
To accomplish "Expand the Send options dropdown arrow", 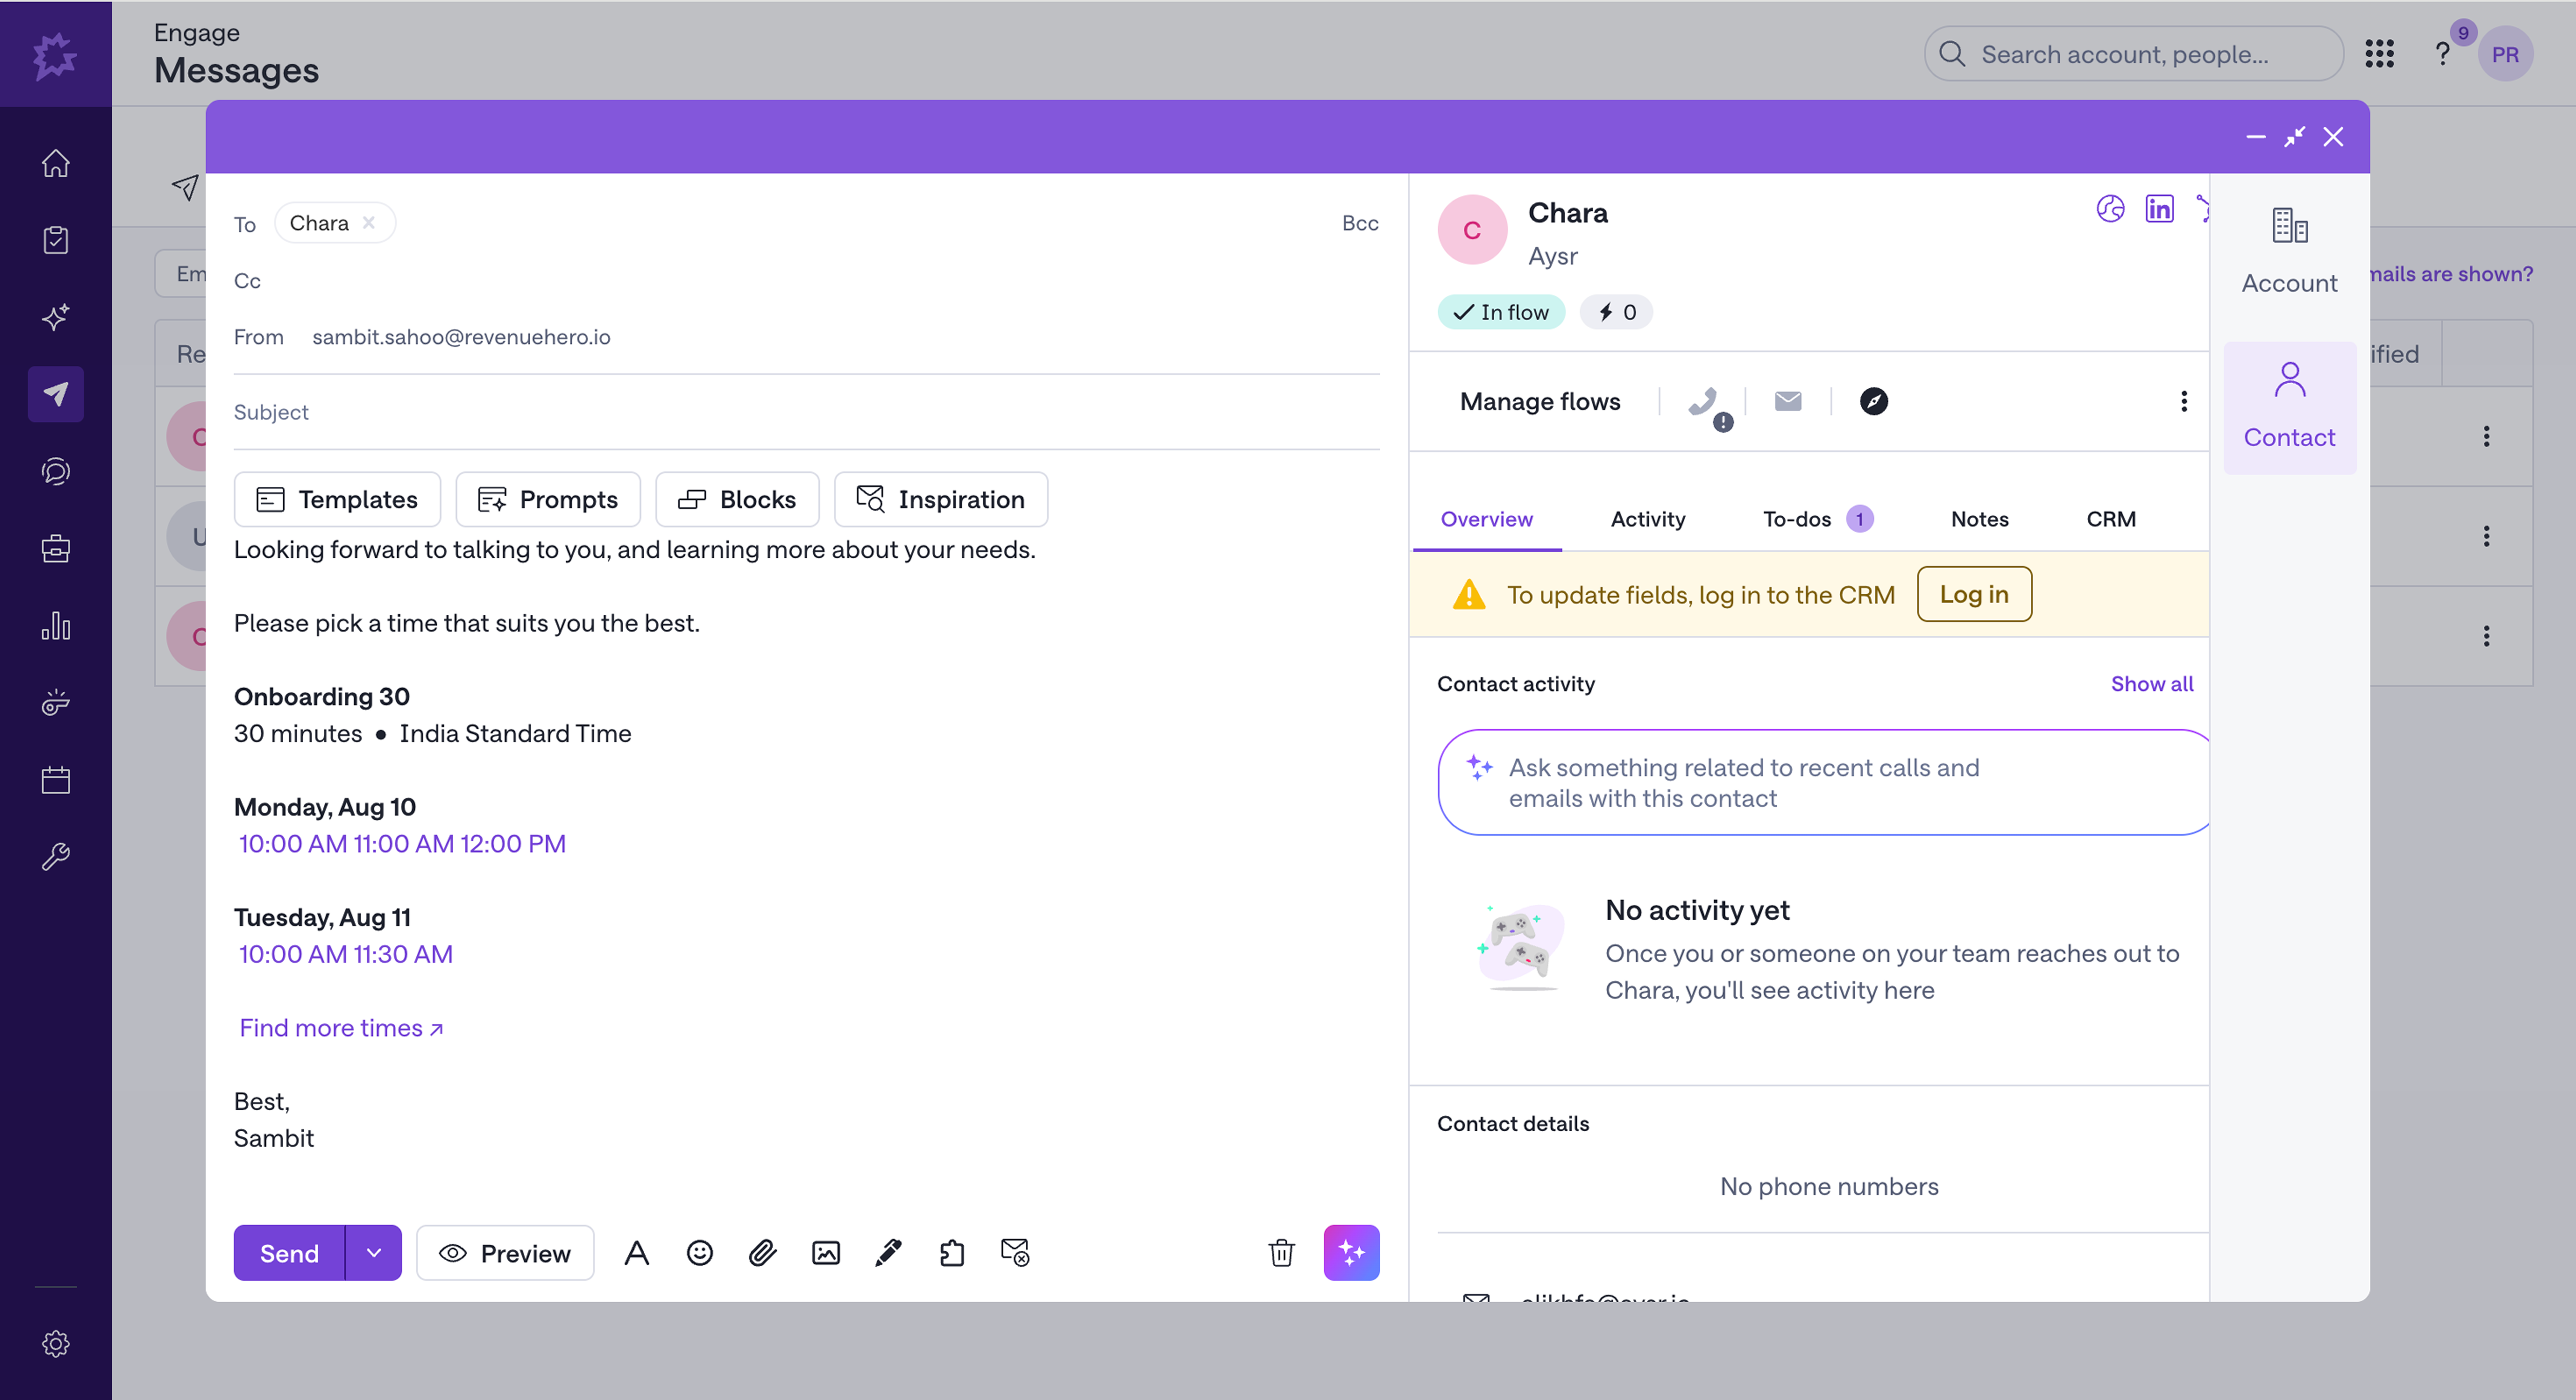I will [374, 1253].
